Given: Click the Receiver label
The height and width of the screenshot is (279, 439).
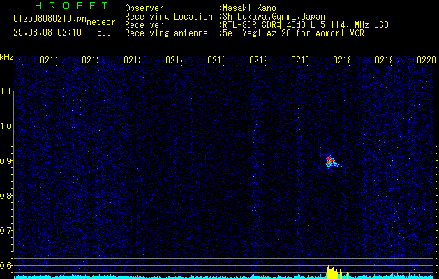Looking at the screenshot, I should click(x=144, y=25).
